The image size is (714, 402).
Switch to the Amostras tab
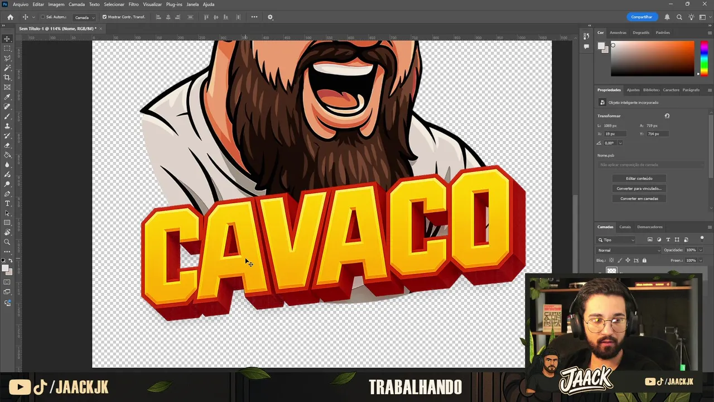pos(618,32)
